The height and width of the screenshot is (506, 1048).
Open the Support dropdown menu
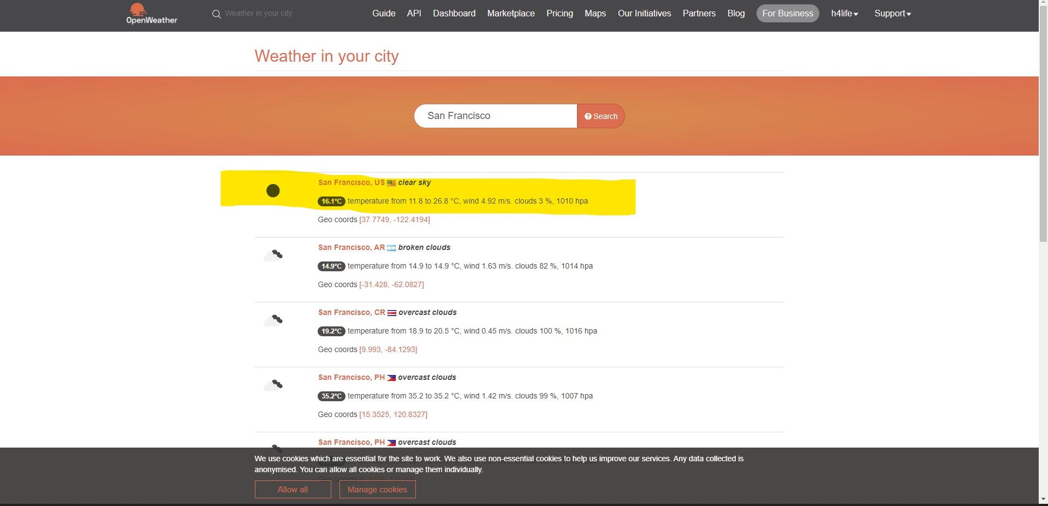point(892,14)
